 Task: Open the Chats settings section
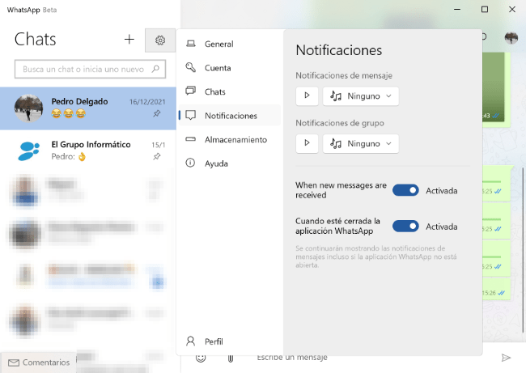coord(230,91)
